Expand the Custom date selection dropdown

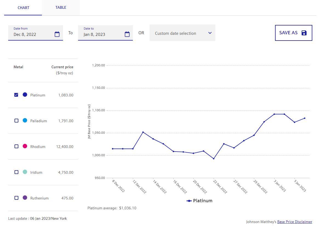[x=182, y=33]
